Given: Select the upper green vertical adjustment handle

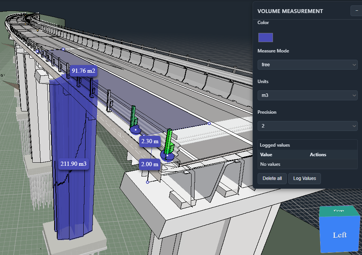Looking at the screenshot, I should 134,115.
